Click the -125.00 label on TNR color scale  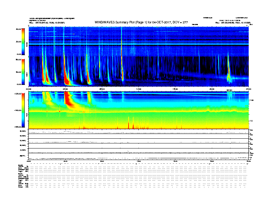pyautogui.click(x=18, y=94)
